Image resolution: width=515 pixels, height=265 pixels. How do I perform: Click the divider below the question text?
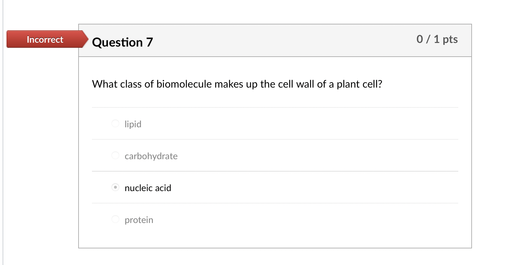(x=275, y=106)
